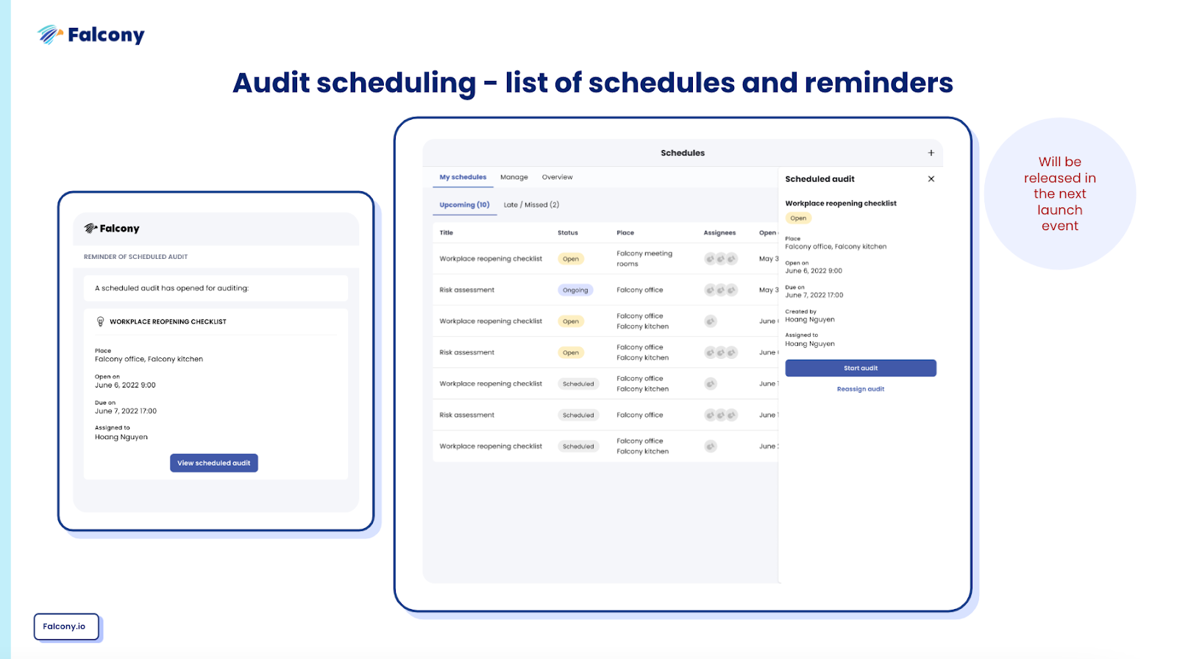The image size is (1177, 659).
Task: Click 'Will be released in the next launch event' circle
Action: click(x=1060, y=193)
